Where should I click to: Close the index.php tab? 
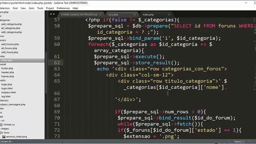169,15
